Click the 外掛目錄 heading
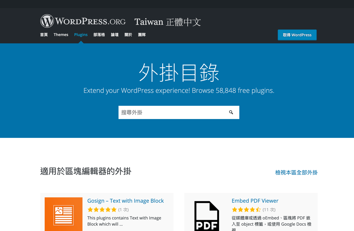 tap(179, 72)
